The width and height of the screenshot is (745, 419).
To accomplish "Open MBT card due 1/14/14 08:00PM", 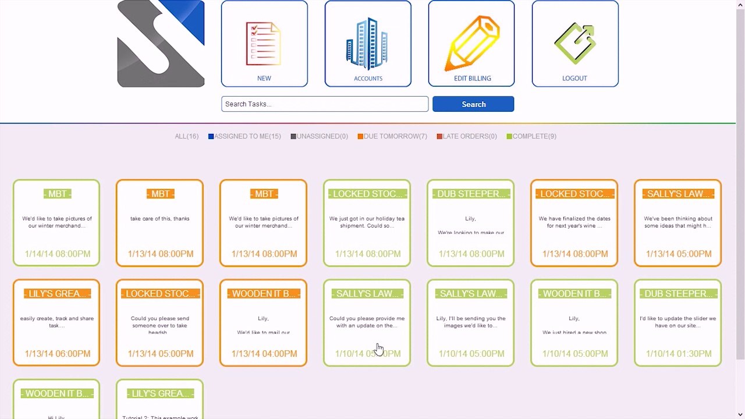I will [56, 223].
